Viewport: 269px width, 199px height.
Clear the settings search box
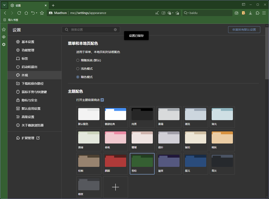point(115,30)
